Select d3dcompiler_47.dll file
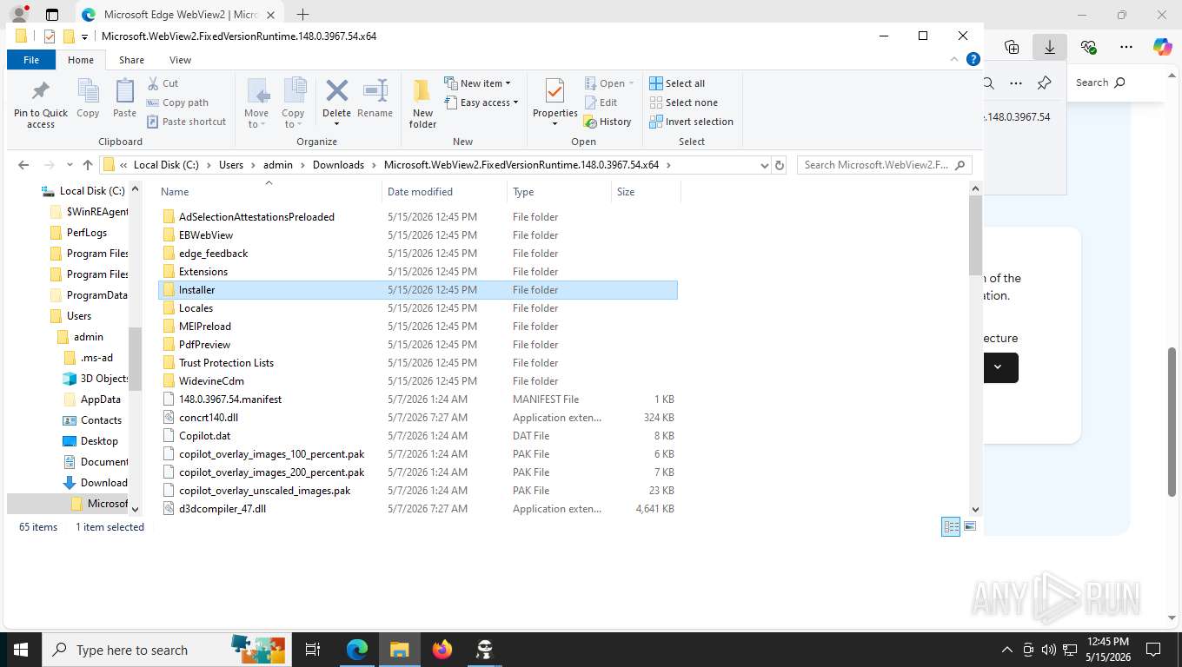This screenshot has height=667, width=1182. [x=222, y=509]
